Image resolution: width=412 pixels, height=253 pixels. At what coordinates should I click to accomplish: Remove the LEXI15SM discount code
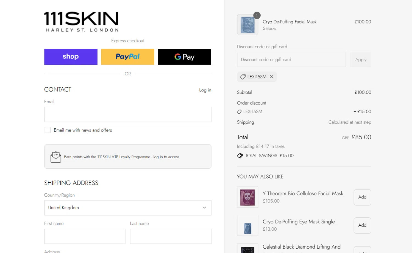pos(272,77)
